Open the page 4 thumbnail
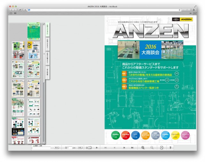 coord(18,69)
